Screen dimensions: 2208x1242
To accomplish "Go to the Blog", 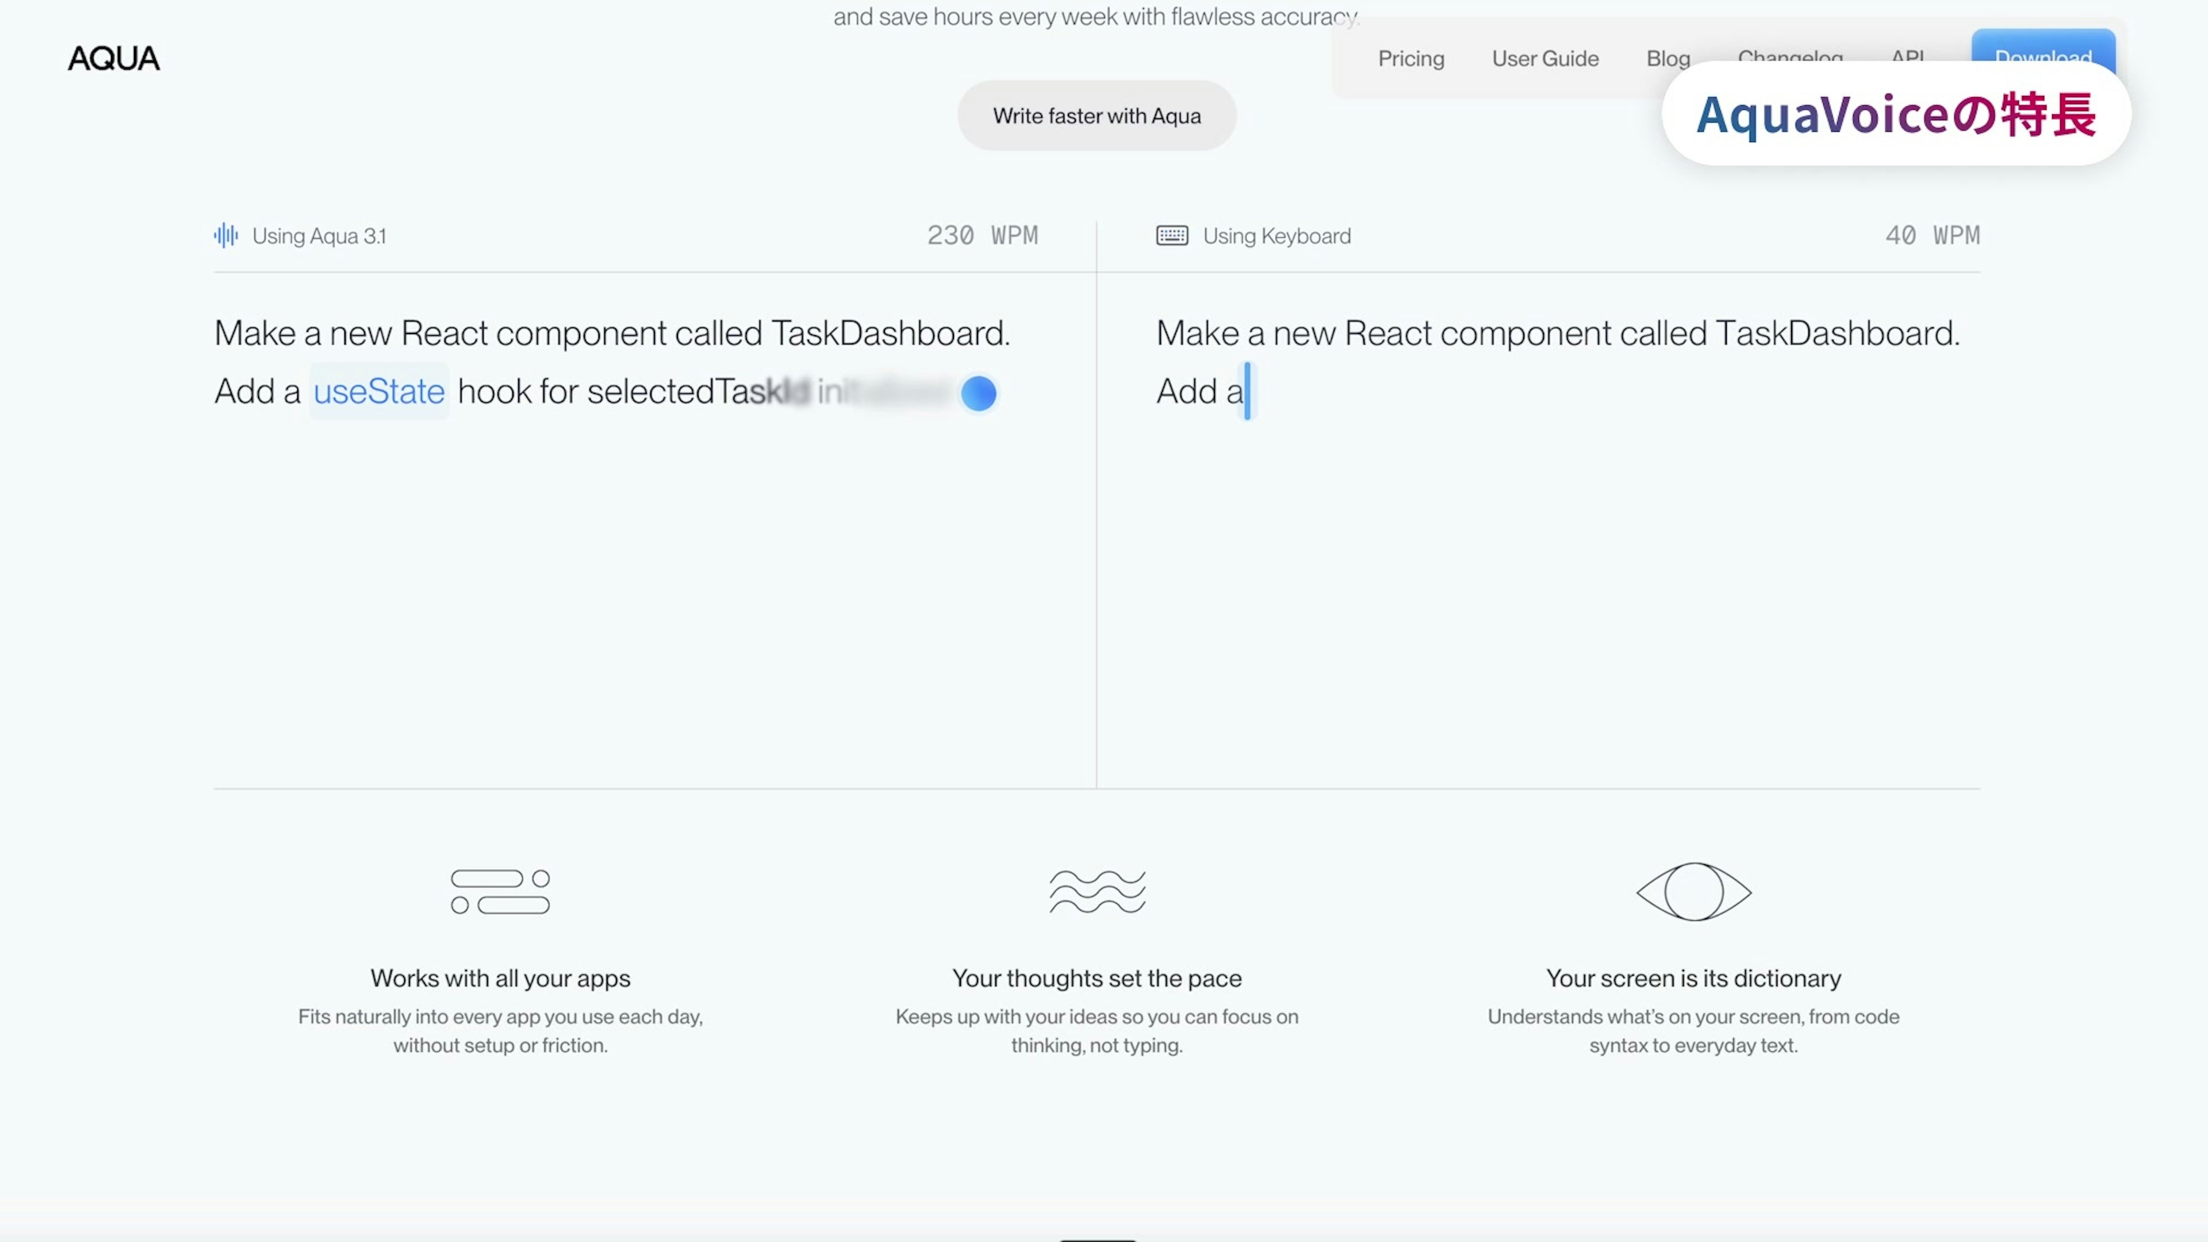I will pos(1668,58).
